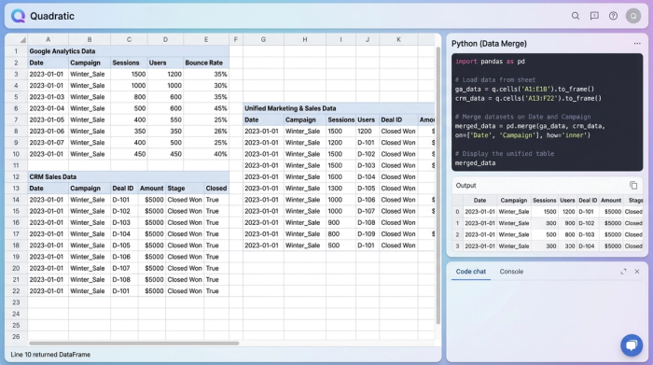The height and width of the screenshot is (365, 653).
Task: Click D-106 in the unified data table
Action: (368, 200)
